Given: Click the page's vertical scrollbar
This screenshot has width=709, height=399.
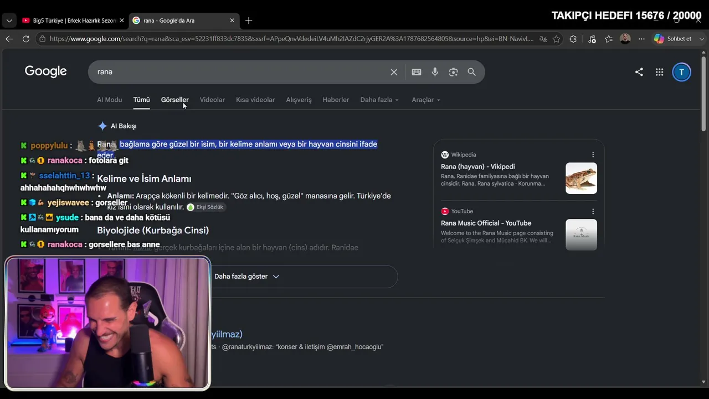Looking at the screenshot, I should pyautogui.click(x=703, y=94).
